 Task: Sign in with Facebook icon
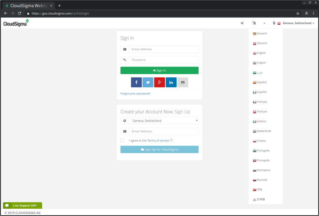[136, 82]
